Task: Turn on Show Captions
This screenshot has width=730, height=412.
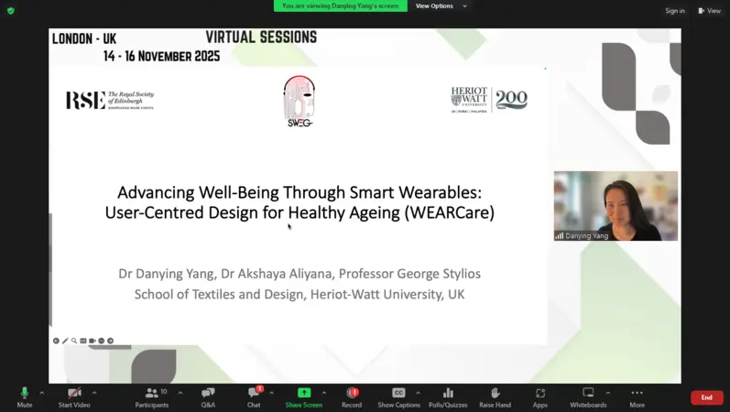Action: click(398, 394)
